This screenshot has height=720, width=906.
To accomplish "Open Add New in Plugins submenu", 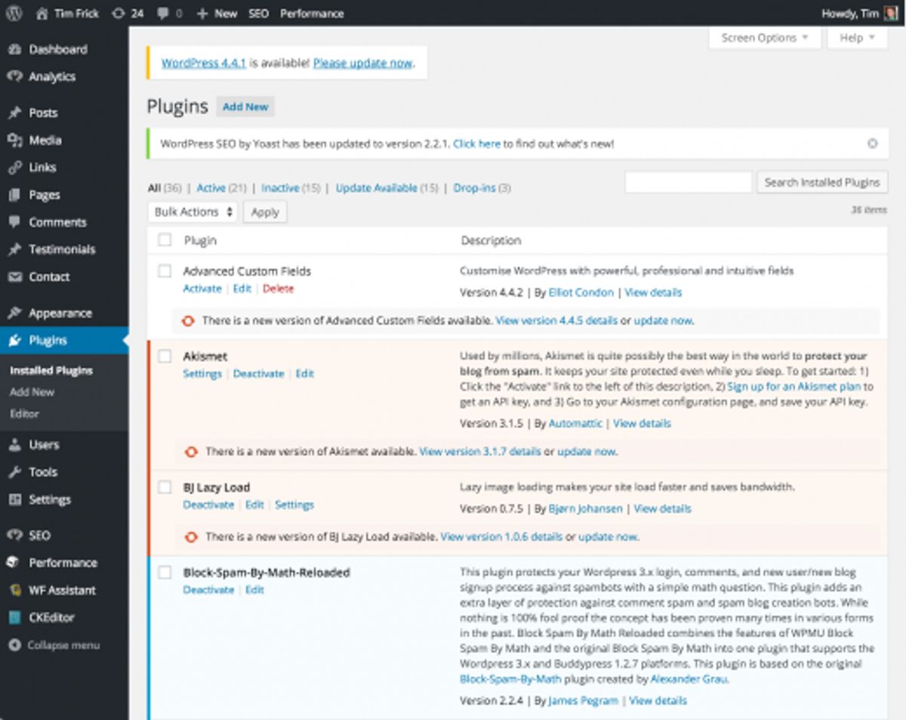I will [x=32, y=392].
